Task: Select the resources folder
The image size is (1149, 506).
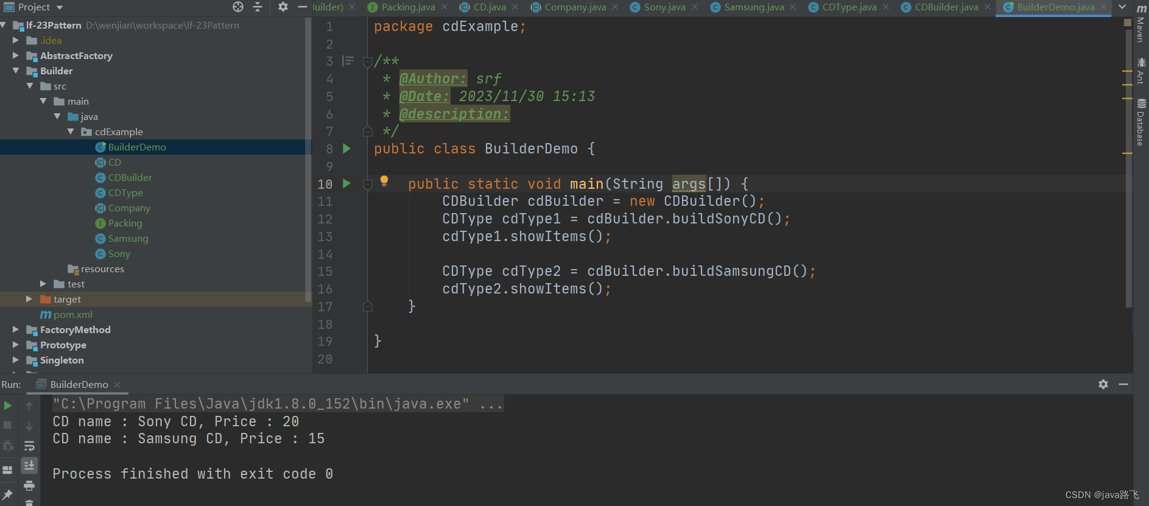Action: point(102,269)
